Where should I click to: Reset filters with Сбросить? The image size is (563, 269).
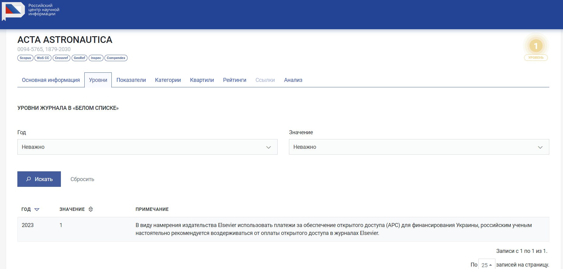coord(82,179)
